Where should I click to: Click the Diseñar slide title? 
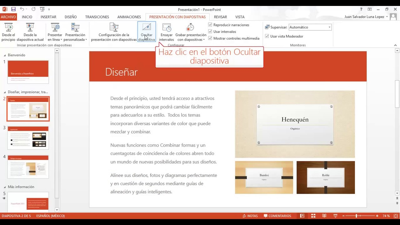point(121,72)
